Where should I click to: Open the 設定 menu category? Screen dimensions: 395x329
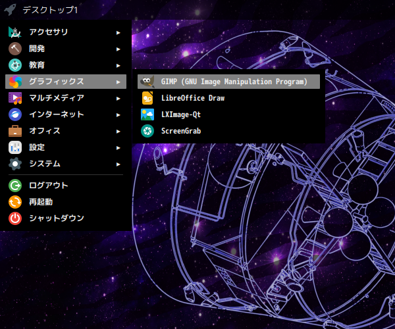coord(66,147)
